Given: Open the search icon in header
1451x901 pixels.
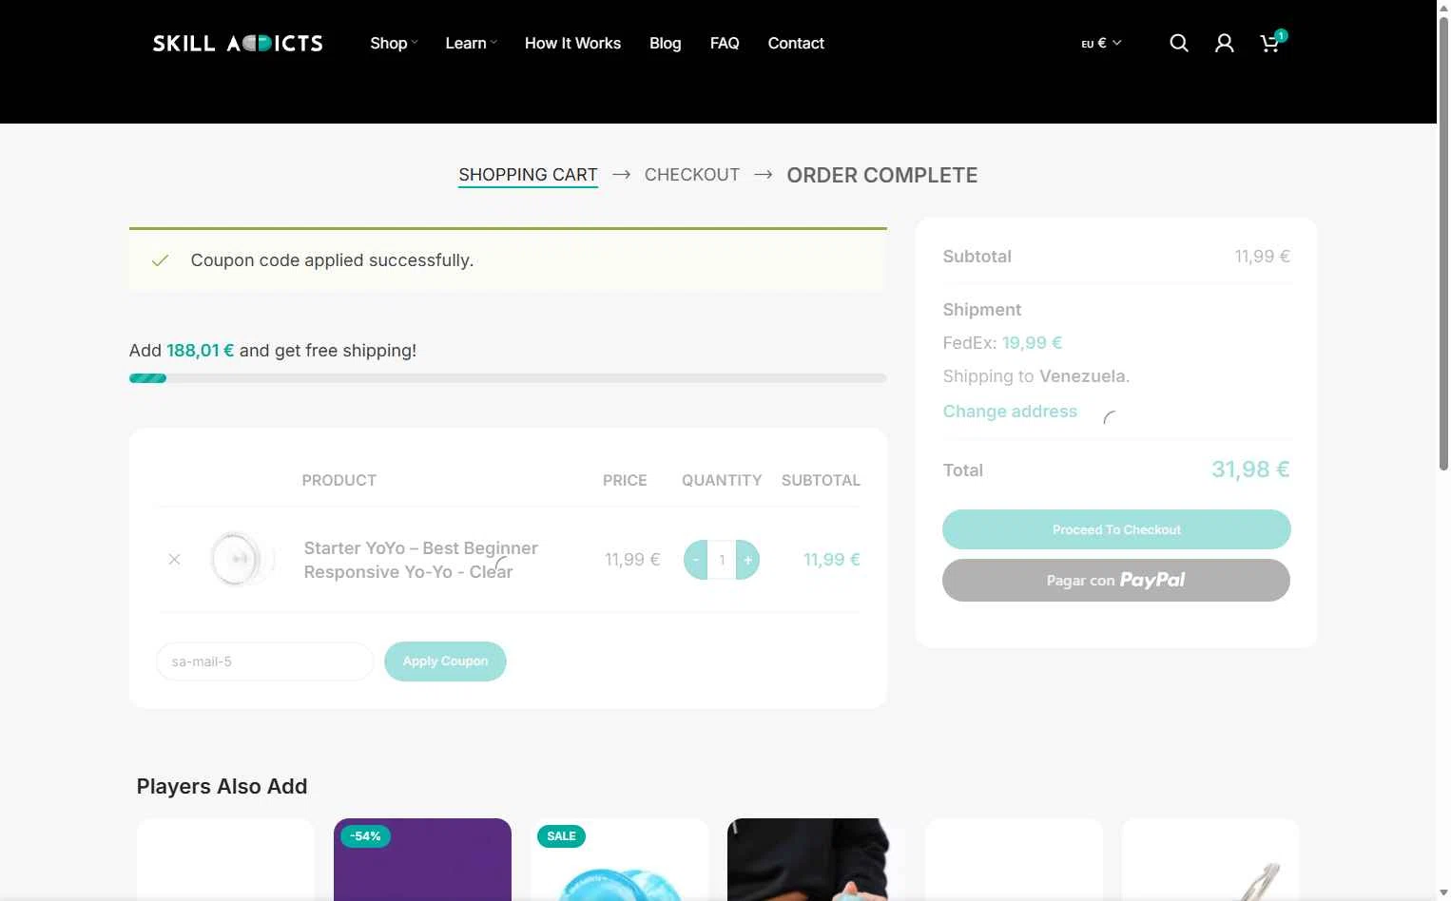Looking at the screenshot, I should click(x=1179, y=43).
